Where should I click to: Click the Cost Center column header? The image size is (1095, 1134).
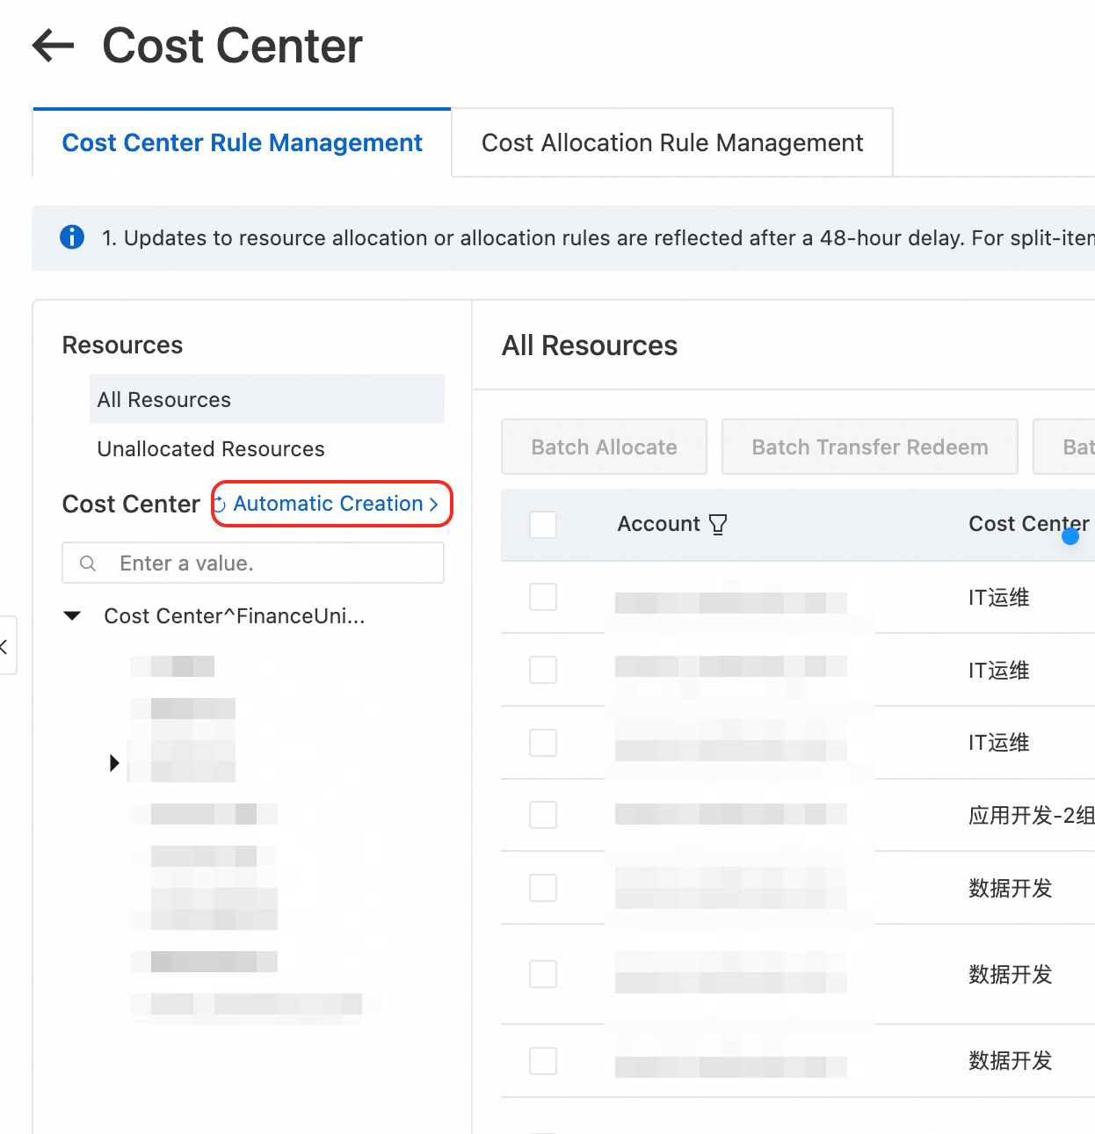pyautogui.click(x=1029, y=524)
